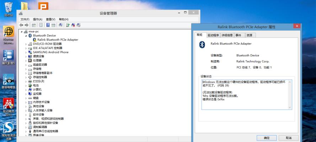Close the Ralink Bluetooth properties dialog

pyautogui.click(x=297, y=26)
